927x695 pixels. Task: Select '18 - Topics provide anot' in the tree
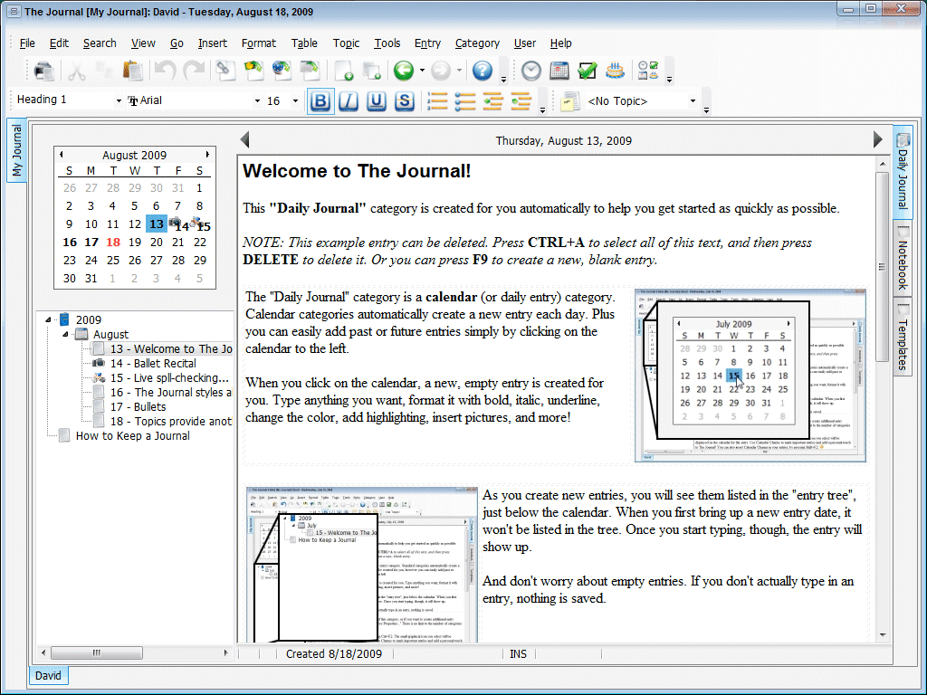[x=171, y=422]
